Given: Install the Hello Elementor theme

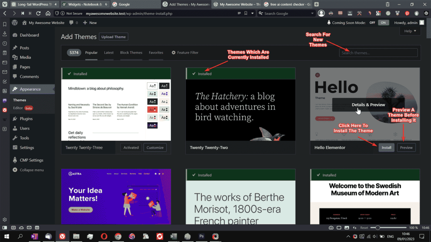Looking at the screenshot, I should click(x=386, y=147).
